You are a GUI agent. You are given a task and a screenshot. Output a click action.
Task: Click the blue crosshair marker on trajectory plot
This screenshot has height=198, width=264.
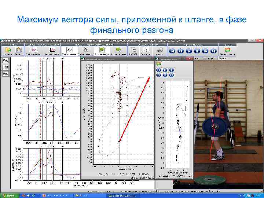click(x=180, y=132)
